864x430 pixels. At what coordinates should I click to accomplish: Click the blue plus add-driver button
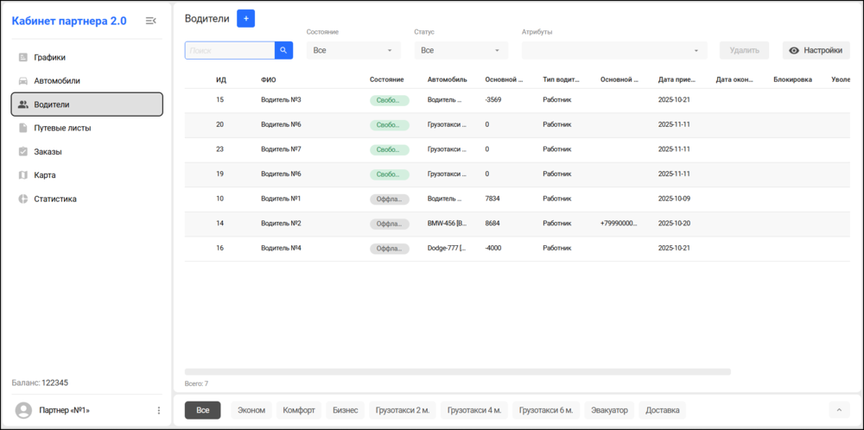(x=245, y=19)
